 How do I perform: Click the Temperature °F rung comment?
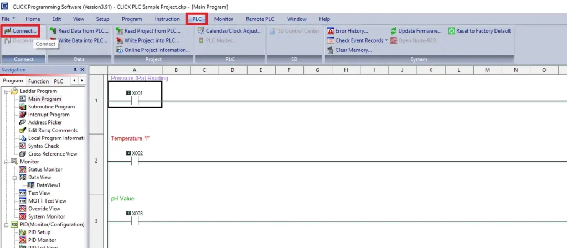130,138
